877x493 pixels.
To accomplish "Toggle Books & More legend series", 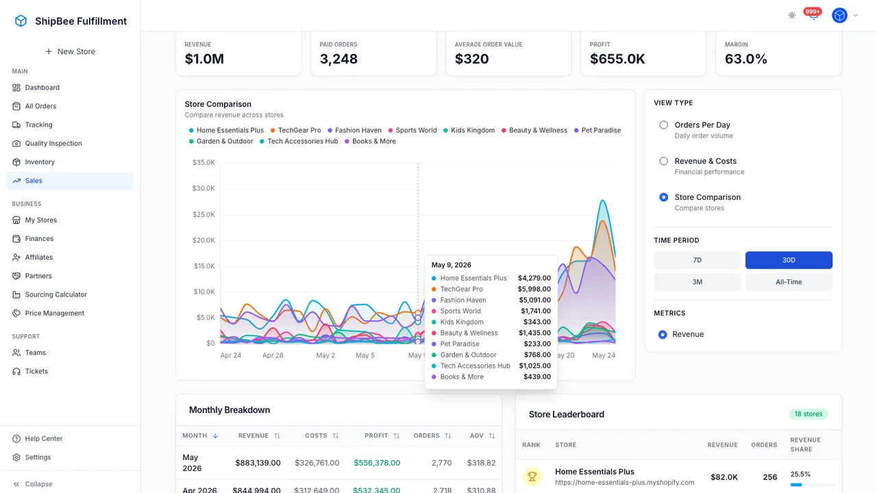I will click(x=370, y=141).
